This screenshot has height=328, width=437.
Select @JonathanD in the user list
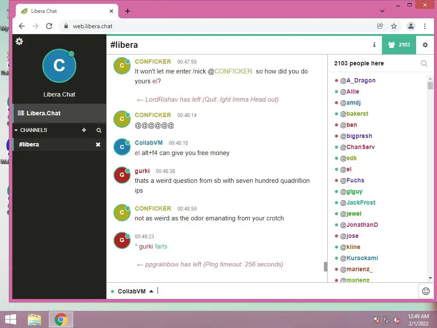coord(359,225)
